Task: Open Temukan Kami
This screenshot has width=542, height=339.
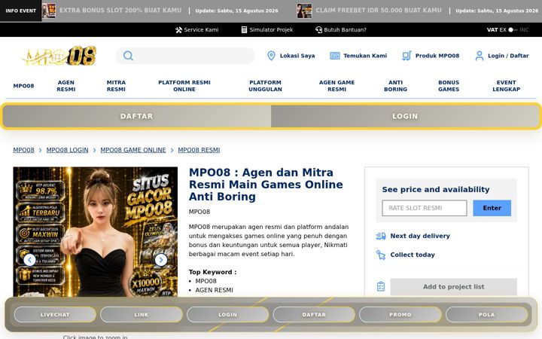Action: 358,56
